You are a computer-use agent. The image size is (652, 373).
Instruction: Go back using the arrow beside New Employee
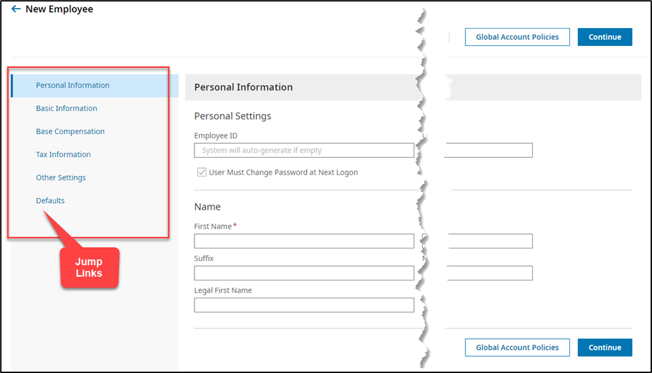(16, 9)
